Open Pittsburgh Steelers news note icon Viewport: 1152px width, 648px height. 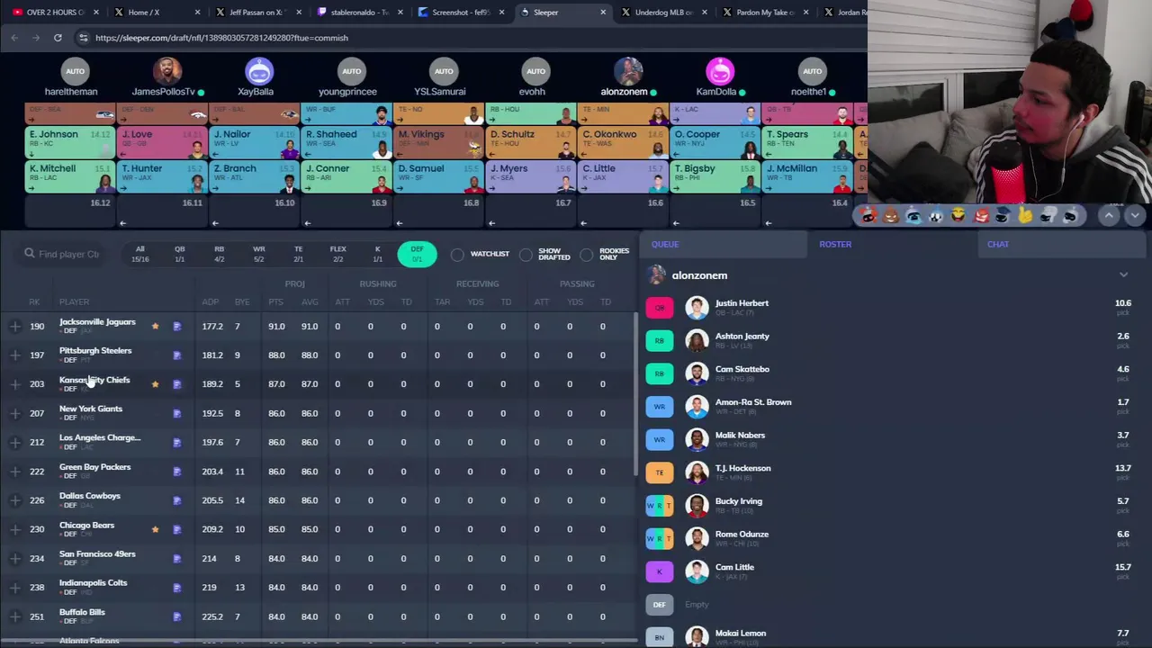(177, 355)
